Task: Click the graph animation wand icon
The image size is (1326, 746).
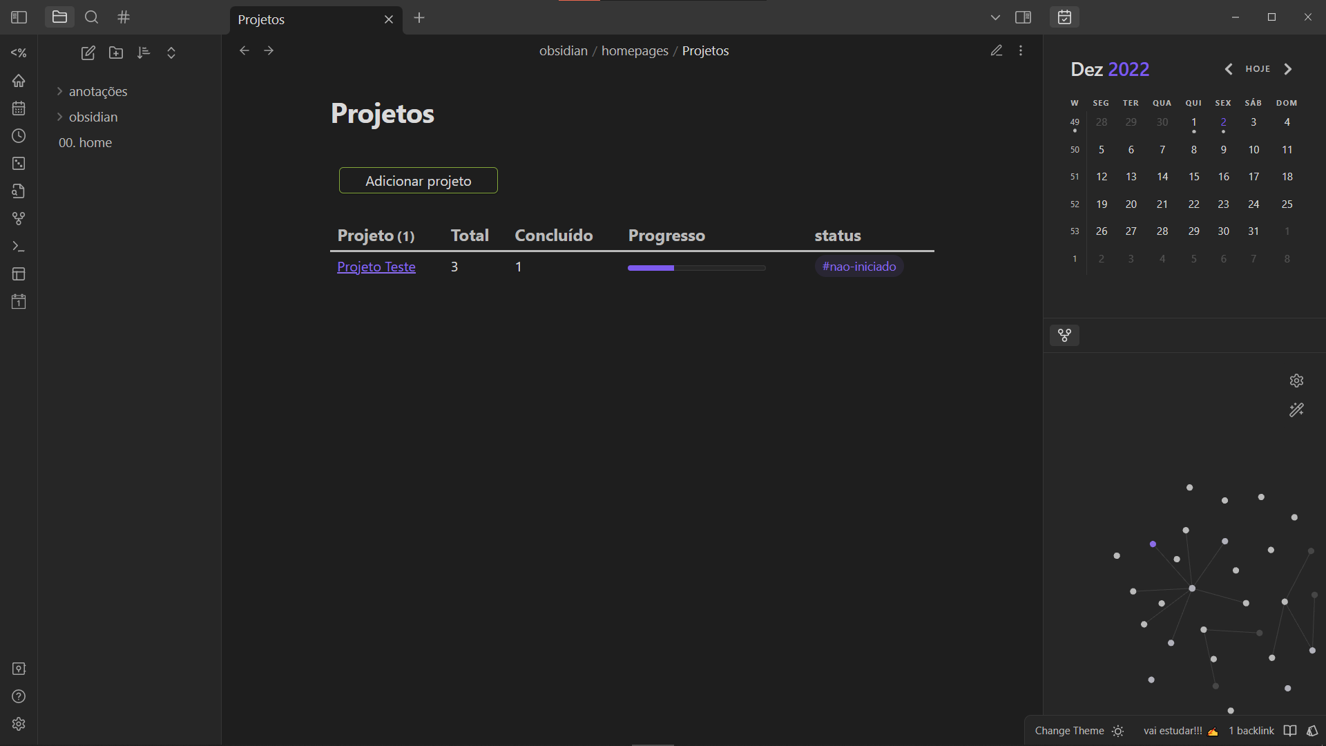Action: 1296,410
